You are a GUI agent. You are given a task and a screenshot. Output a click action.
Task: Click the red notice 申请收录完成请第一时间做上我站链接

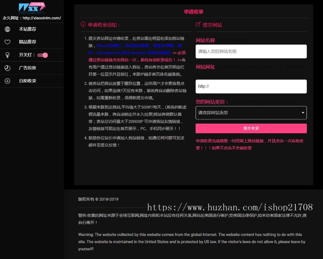(249, 144)
